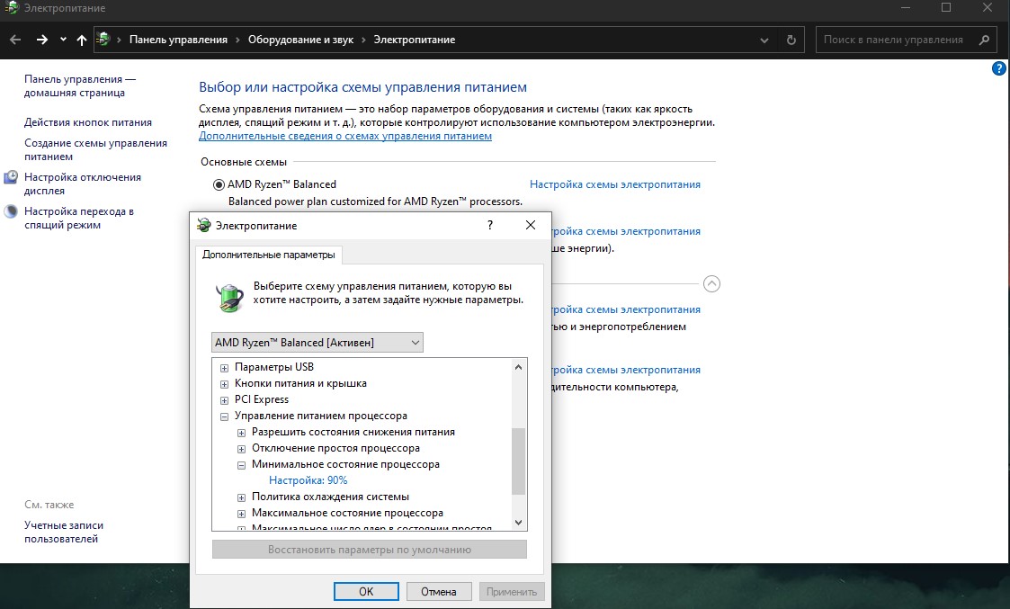The width and height of the screenshot is (1010, 609).
Task: Open 'Действия кнопок питания' link
Action: click(88, 122)
